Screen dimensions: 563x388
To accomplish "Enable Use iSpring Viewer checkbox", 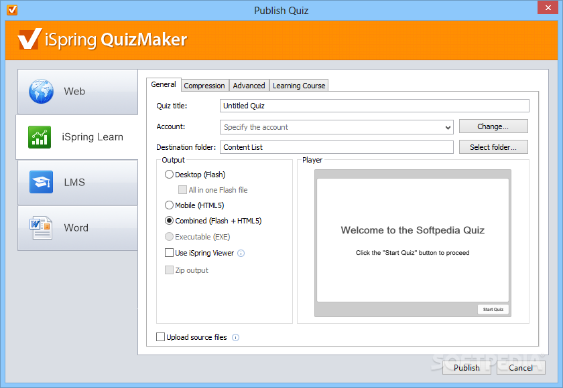I will point(169,253).
